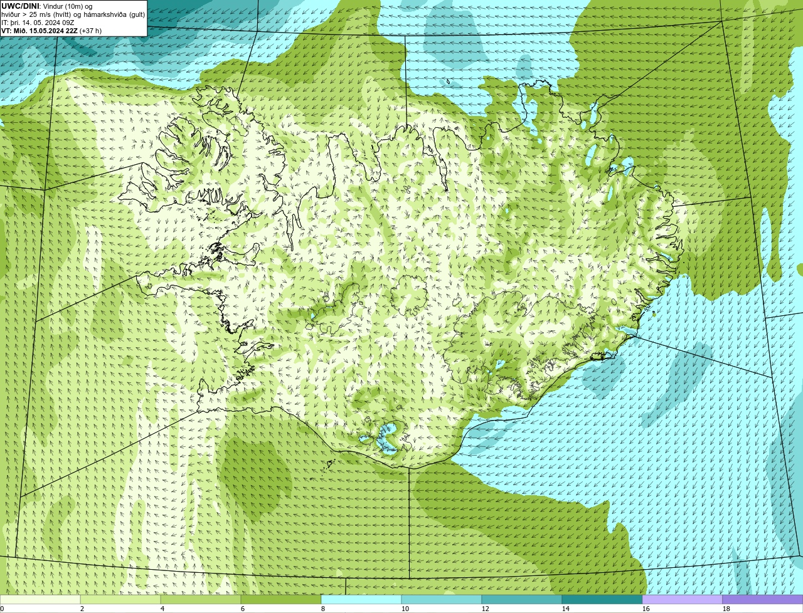Image resolution: width=803 pixels, height=613 pixels.
Task: Click the legend scale label "12"
Action: tap(486, 609)
